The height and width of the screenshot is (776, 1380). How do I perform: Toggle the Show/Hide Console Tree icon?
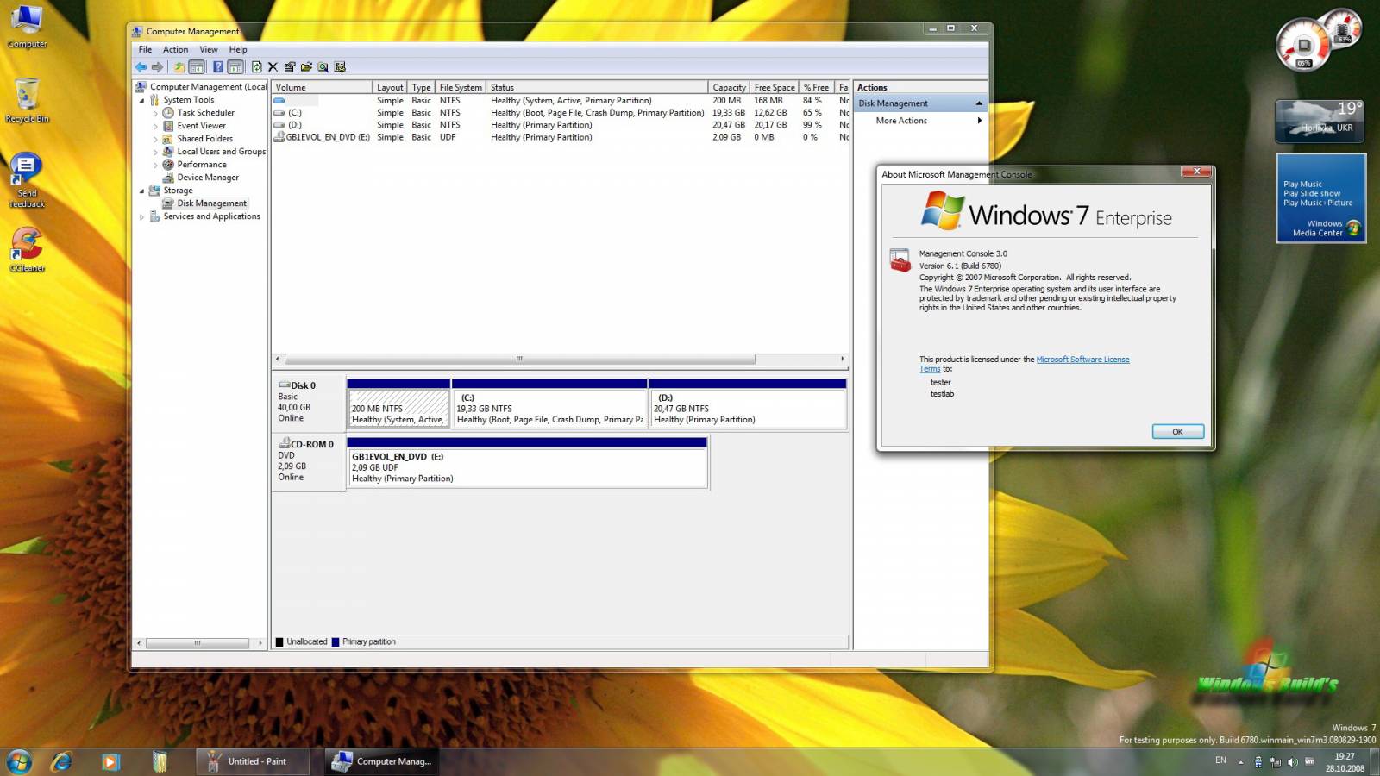[197, 67]
